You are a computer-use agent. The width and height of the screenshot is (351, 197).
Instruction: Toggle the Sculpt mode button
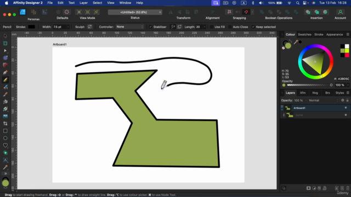pyautogui.click(x=90, y=27)
